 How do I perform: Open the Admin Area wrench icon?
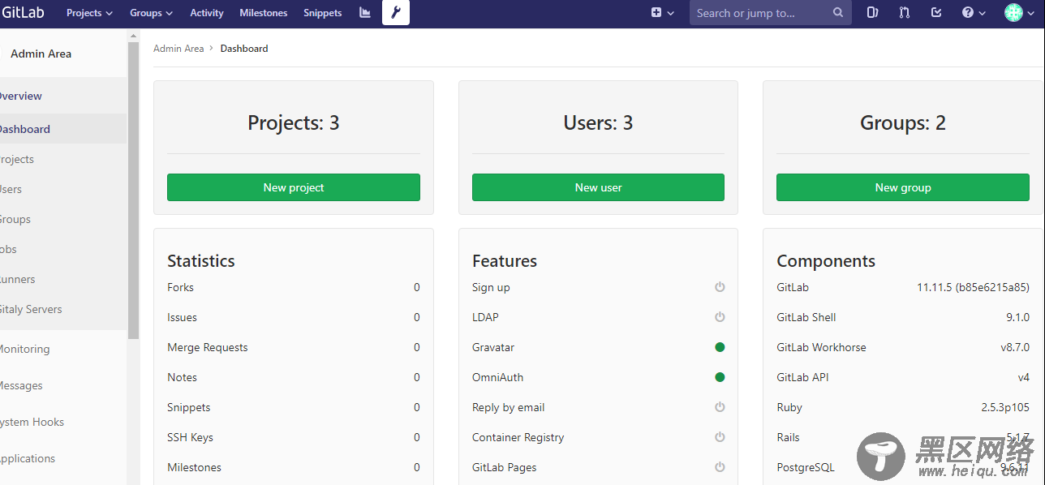[x=396, y=13]
